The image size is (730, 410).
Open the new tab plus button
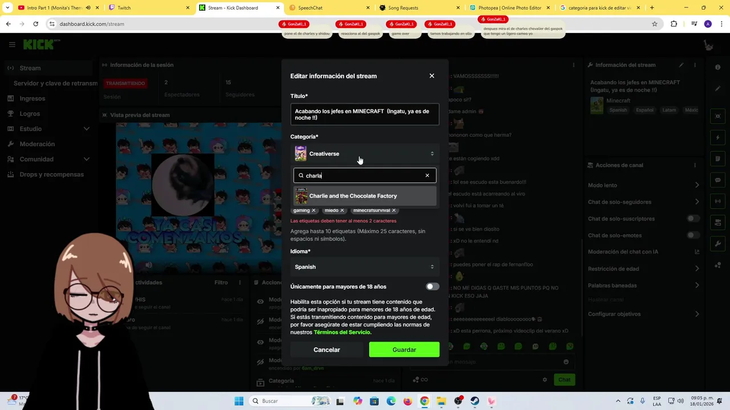[652, 8]
